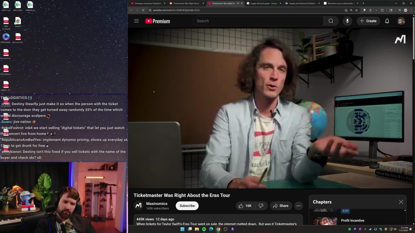Open more actions three-dot menu

tap(298, 206)
